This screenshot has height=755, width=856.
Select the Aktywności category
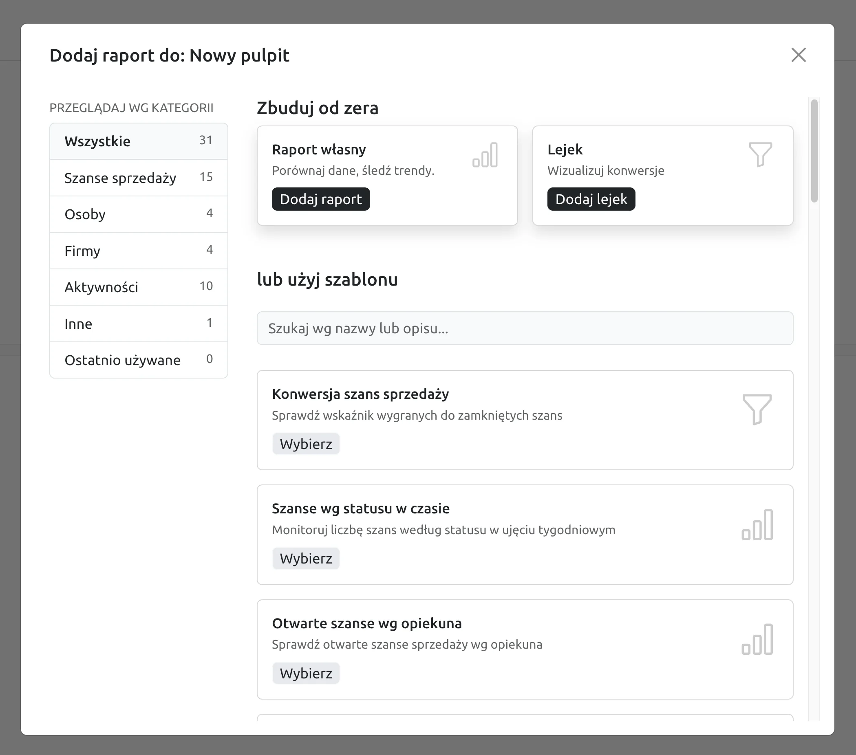pyautogui.click(x=139, y=287)
